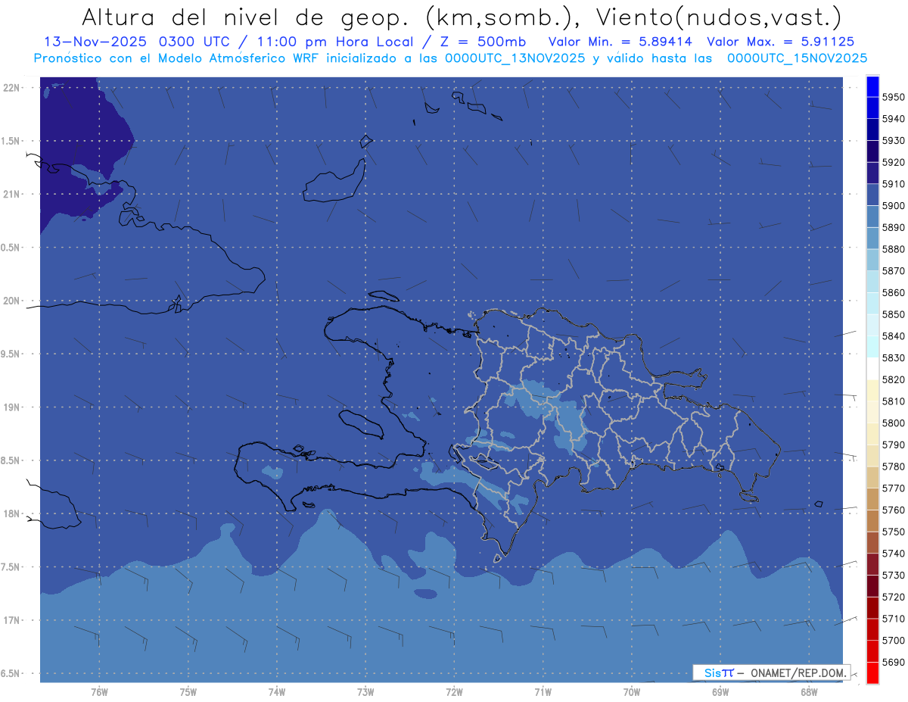This screenshot has width=908, height=702.
Task: Click the "Z = 500mb" level label
Action: [479, 42]
